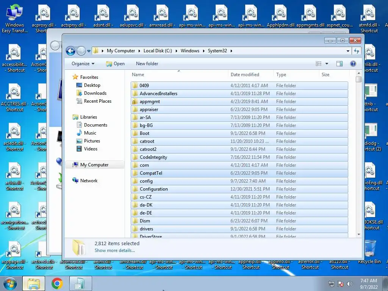388x291 pixels.
Task: Expand the view options dropdown arrow
Action: (327, 64)
